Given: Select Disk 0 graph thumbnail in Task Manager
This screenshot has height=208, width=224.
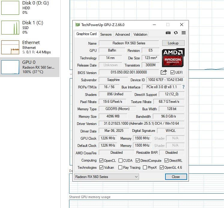Looking at the screenshot, I should 10,8.
